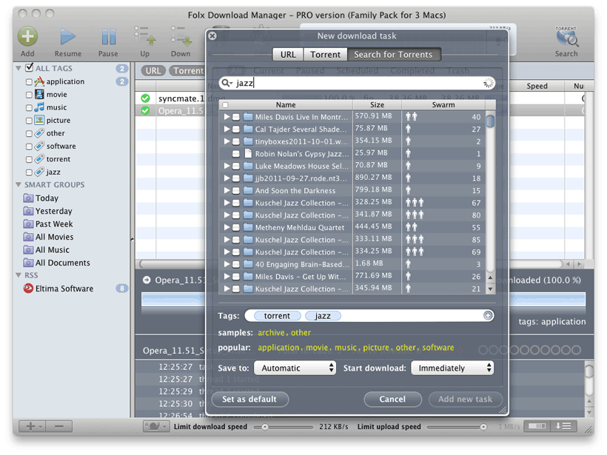This screenshot has height=455, width=607.
Task: Click the folder icon of Miles Davis Live In Montr
Action: click(248, 116)
